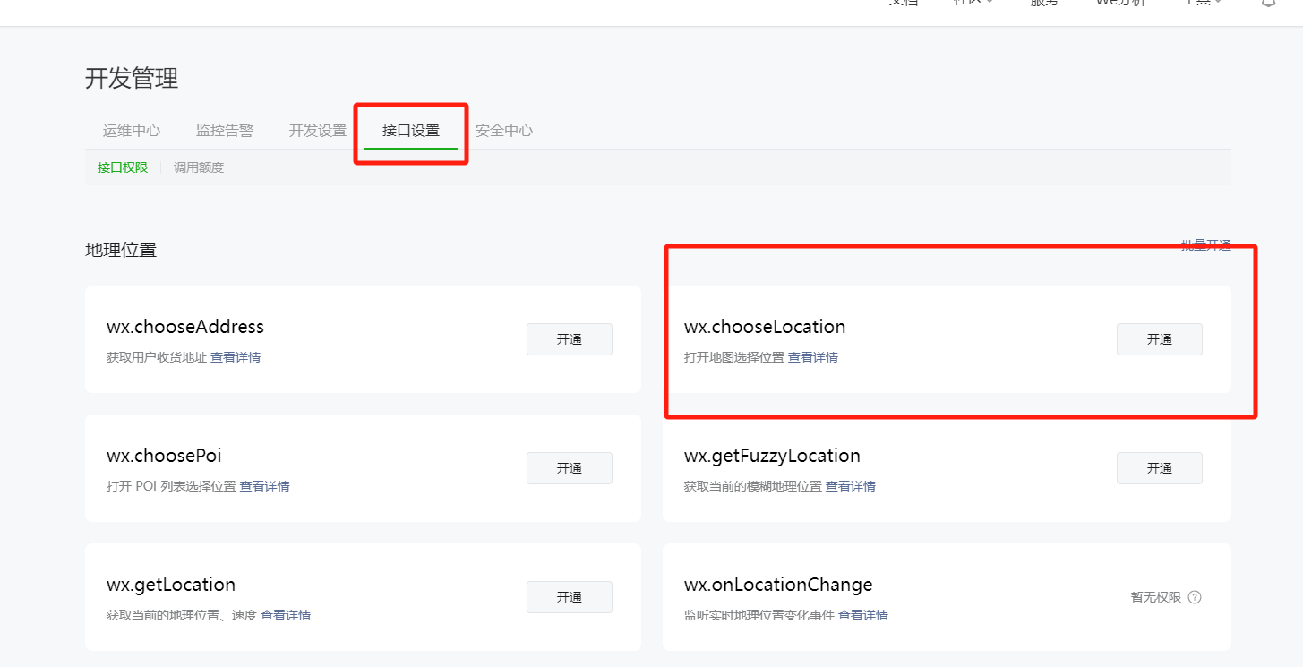Enable wx.chooseLocation with its 开通 button
Image resolution: width=1303 pixels, height=667 pixels.
coord(1159,339)
